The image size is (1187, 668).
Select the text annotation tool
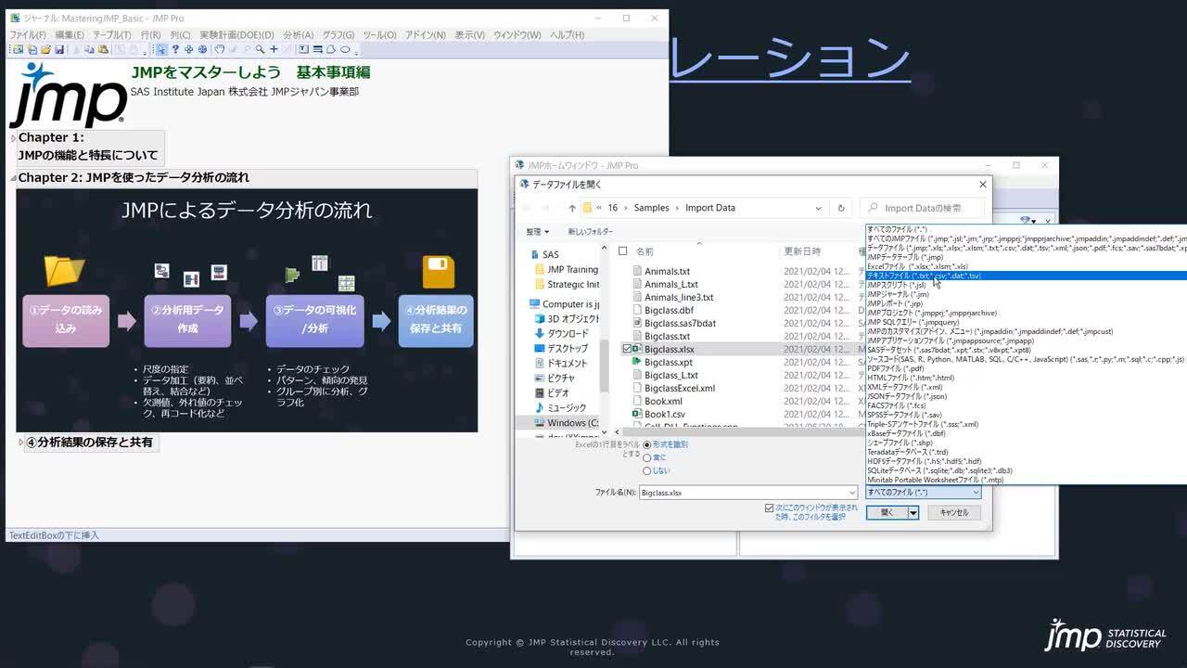pos(303,49)
